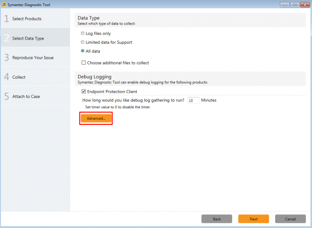Click 'Select which type of data to collect' text

pyautogui.click(x=106, y=24)
